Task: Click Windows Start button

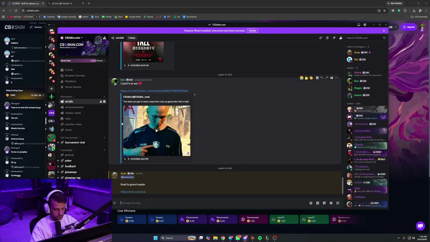Action: [x=156, y=238]
